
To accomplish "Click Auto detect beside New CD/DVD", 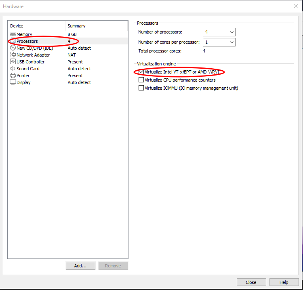I will coord(79,48).
